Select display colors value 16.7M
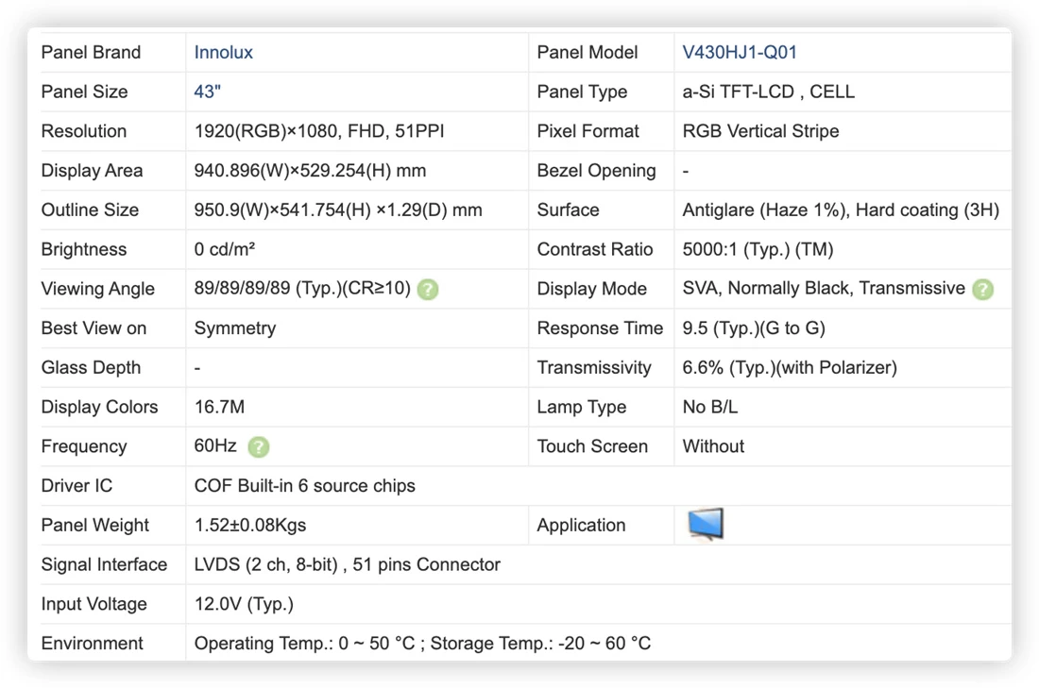The image size is (1039, 688). pyautogui.click(x=219, y=407)
